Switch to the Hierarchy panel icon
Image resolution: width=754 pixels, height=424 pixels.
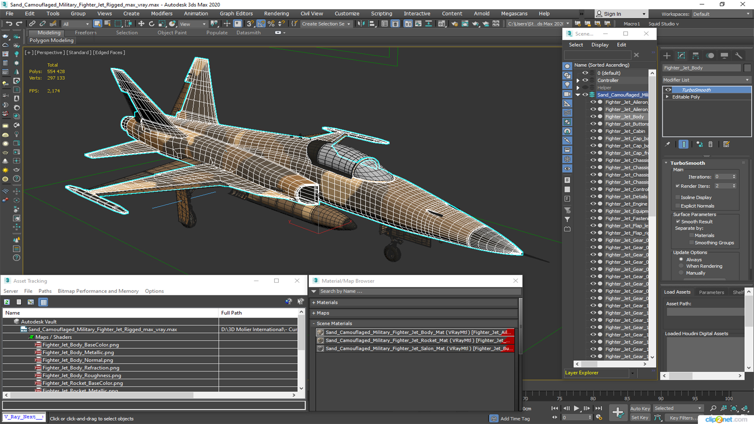[x=695, y=56]
